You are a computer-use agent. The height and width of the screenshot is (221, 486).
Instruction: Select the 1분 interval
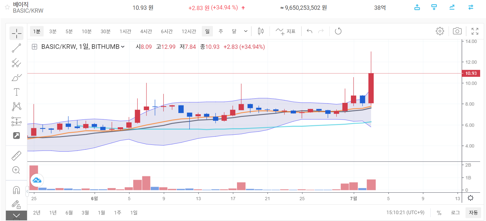tap(37, 31)
